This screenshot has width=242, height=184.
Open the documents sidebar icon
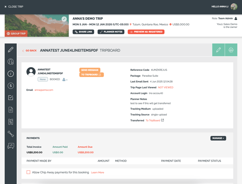click(x=10, y=110)
